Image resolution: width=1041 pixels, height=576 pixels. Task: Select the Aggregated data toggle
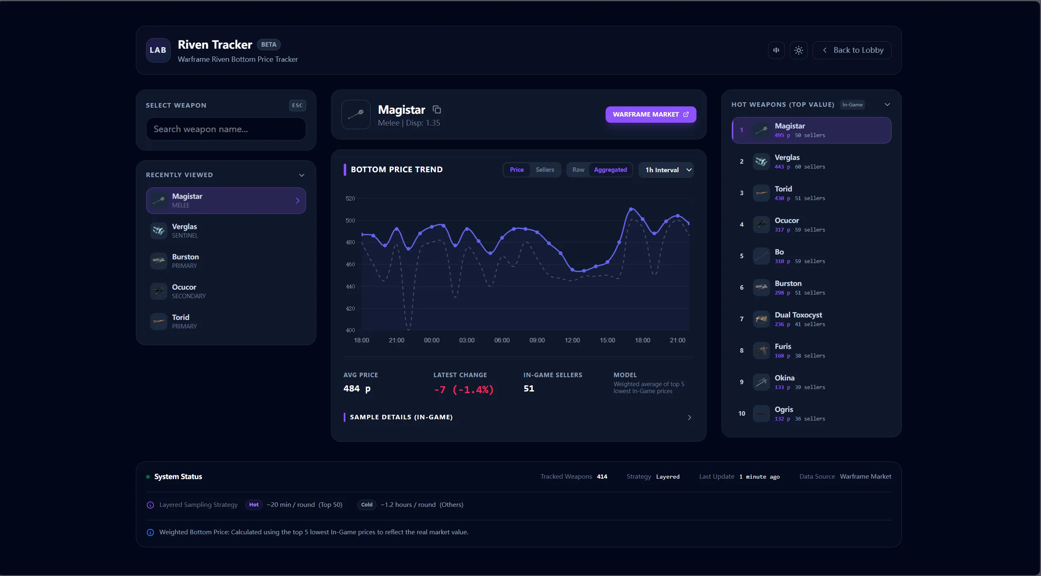tap(610, 170)
